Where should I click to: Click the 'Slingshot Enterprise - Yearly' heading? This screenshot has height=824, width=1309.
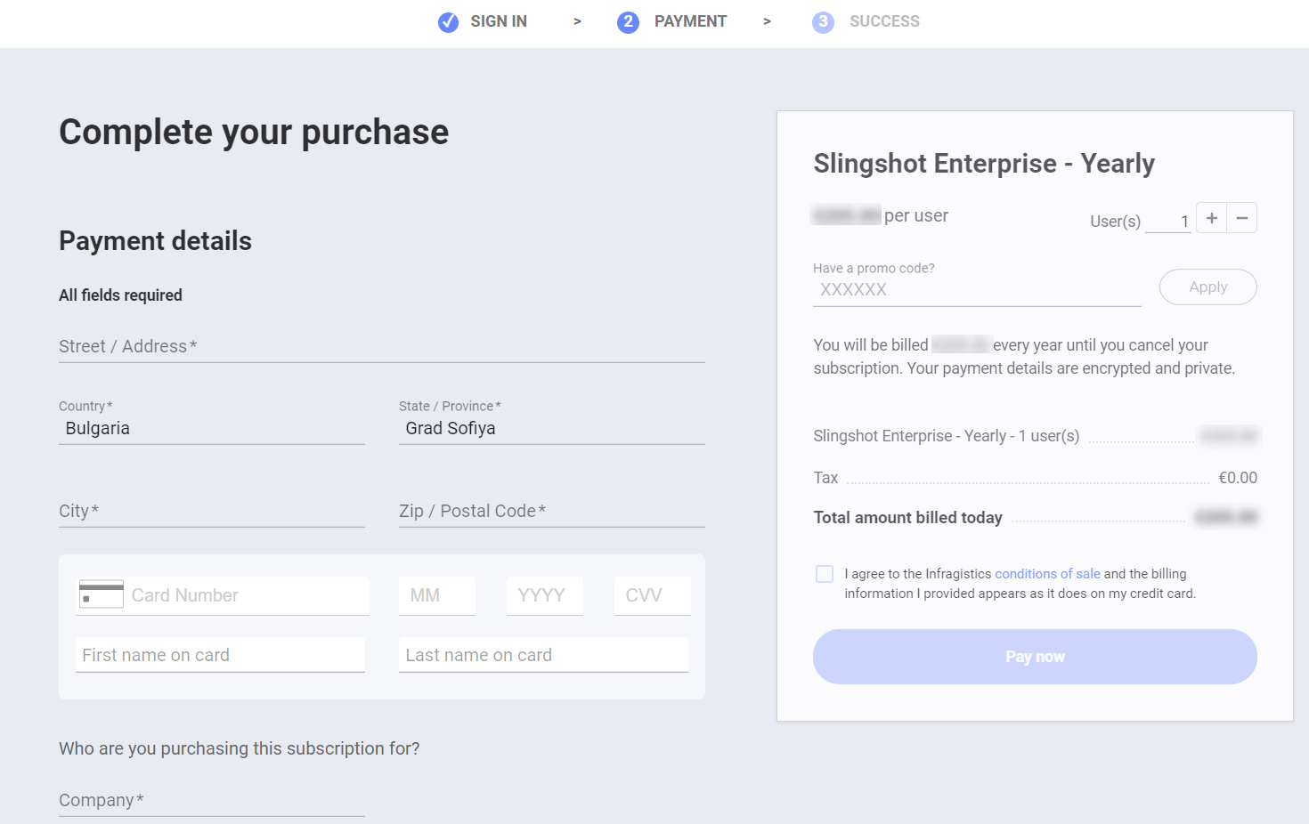pyautogui.click(x=984, y=164)
